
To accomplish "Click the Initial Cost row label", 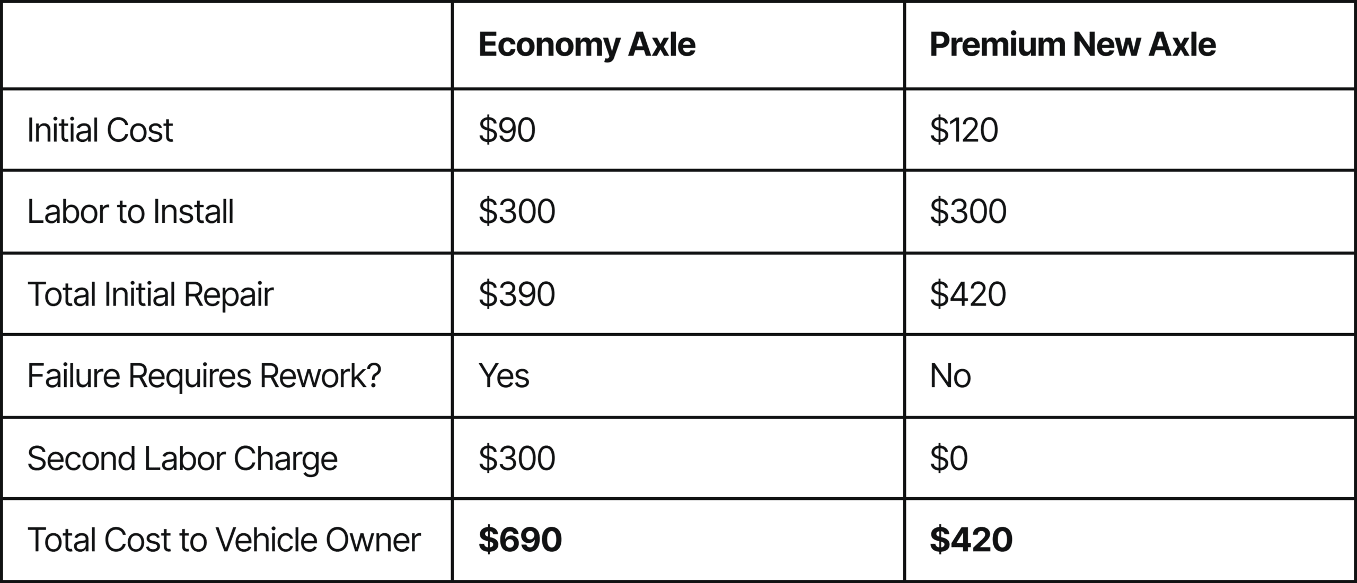I will click(100, 130).
